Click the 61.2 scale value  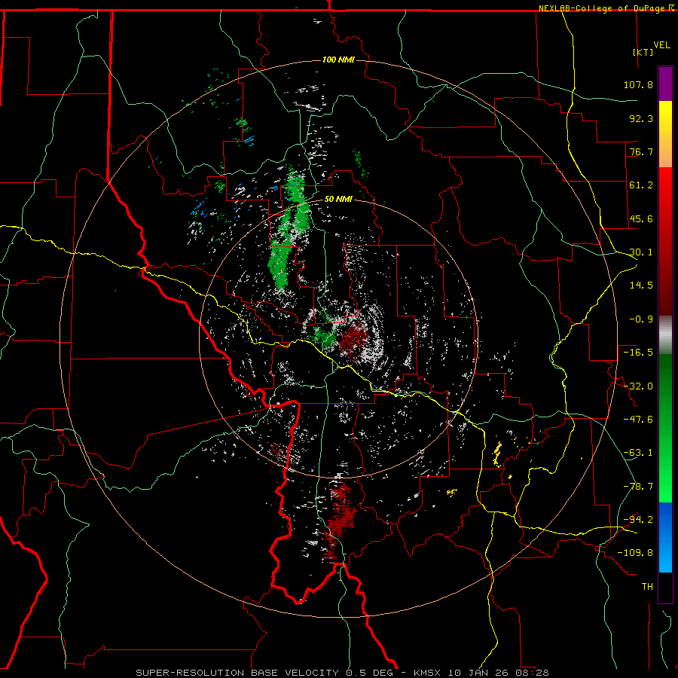point(641,185)
